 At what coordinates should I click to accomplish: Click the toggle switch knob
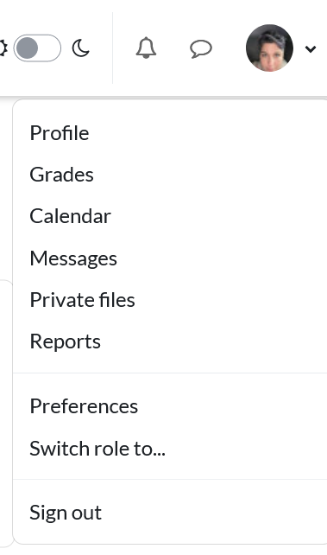click(28, 48)
